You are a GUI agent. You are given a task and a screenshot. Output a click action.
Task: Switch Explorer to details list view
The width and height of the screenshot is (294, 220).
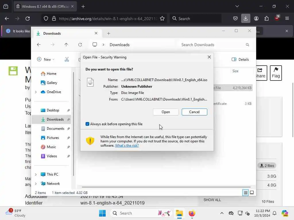[x=245, y=192]
